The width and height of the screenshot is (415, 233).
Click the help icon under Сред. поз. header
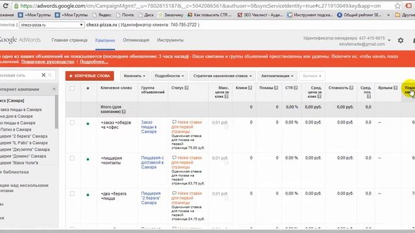click(x=369, y=96)
